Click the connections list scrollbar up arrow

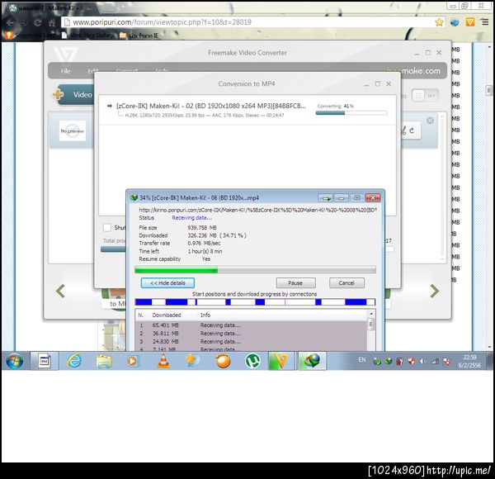[x=371, y=314]
